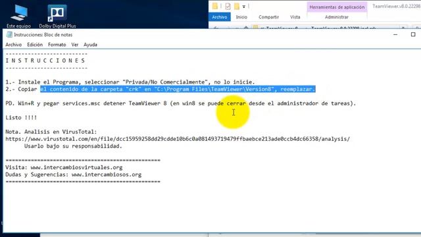The width and height of the screenshot is (421, 237).
Task: Switch to Vista ribbon tab in Explorer
Action: tap(295, 17)
